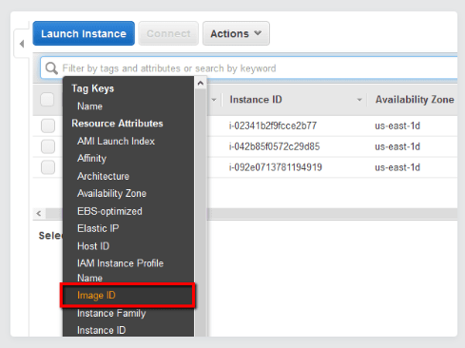The width and height of the screenshot is (465, 348).
Task: Choose AMI Launch Index filter attribute
Action: [x=116, y=141]
